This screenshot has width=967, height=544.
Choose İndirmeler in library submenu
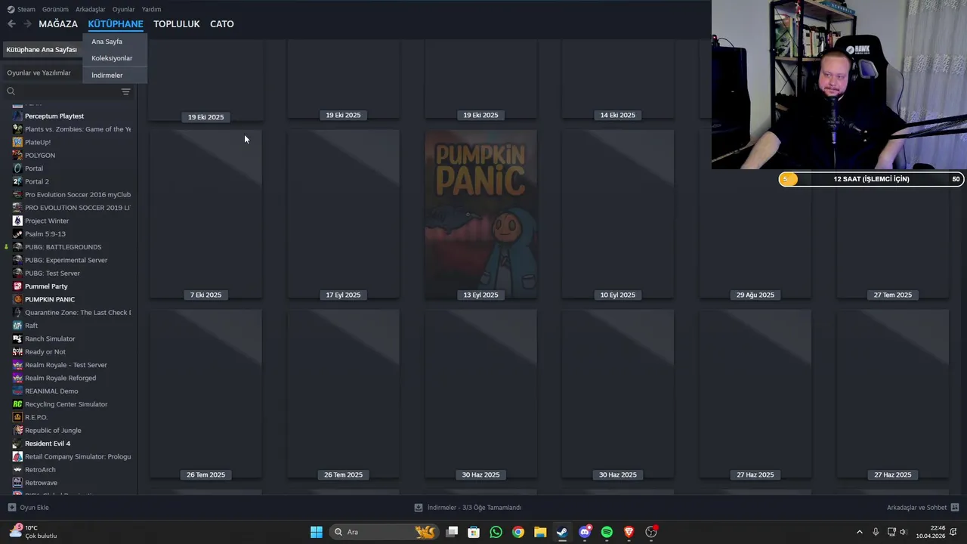click(107, 76)
